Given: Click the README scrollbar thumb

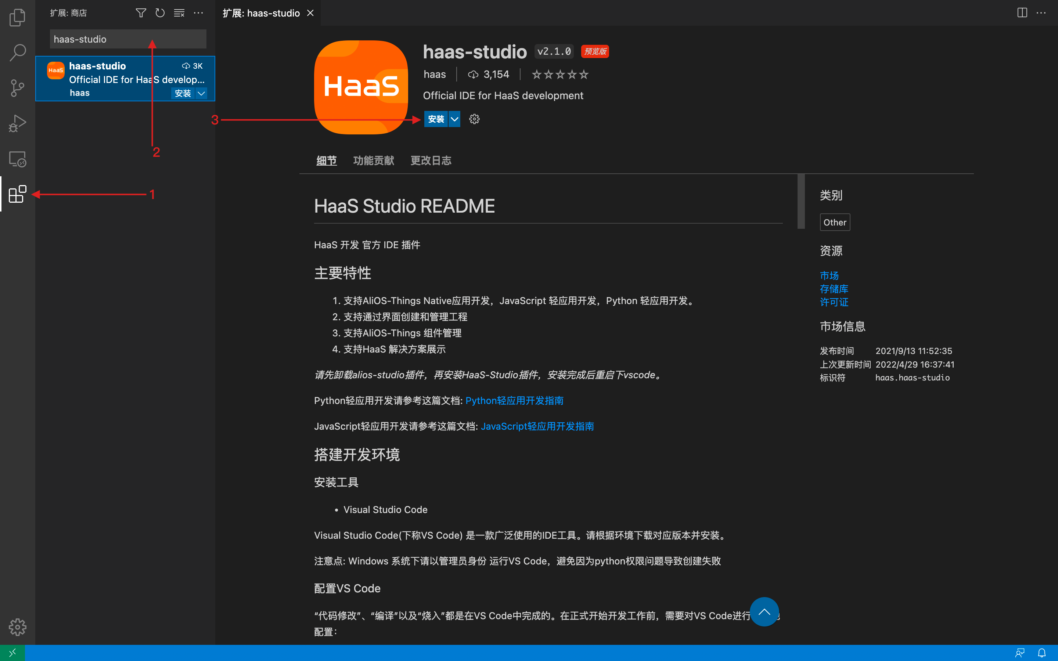Looking at the screenshot, I should pos(801,201).
